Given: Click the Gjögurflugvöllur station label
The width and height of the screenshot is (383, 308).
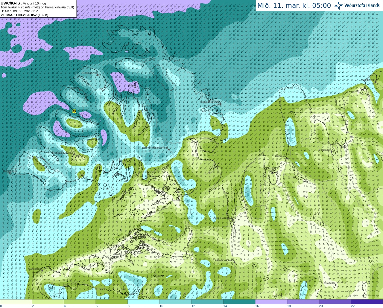Looking at the screenshot, I should click(210, 102).
